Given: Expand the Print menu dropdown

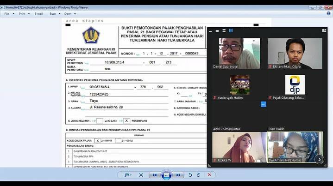Looking at the screenshot, I should (x=23, y=14).
